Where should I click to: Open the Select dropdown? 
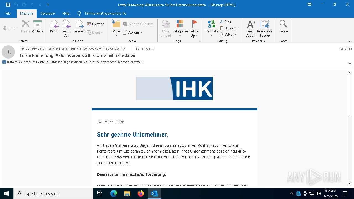click(228, 35)
